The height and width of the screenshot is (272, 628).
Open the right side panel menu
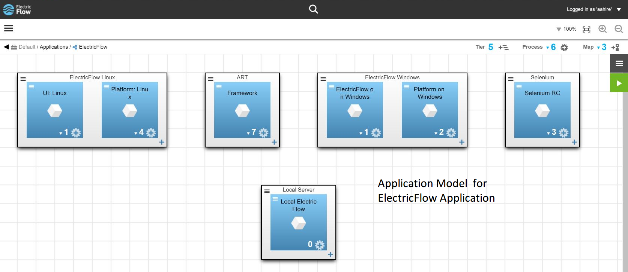pos(619,64)
